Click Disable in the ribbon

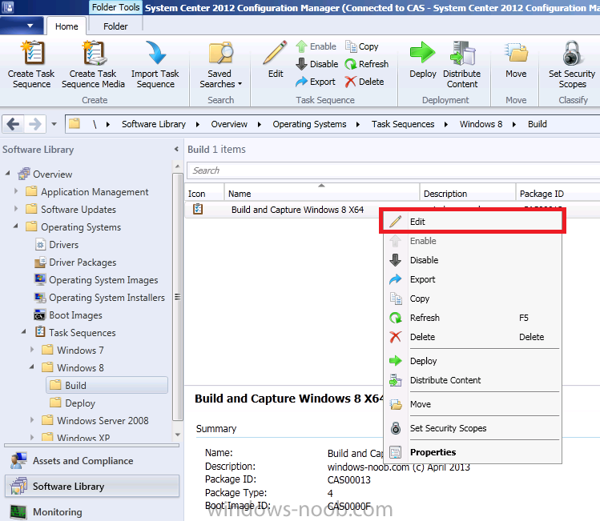coord(317,64)
